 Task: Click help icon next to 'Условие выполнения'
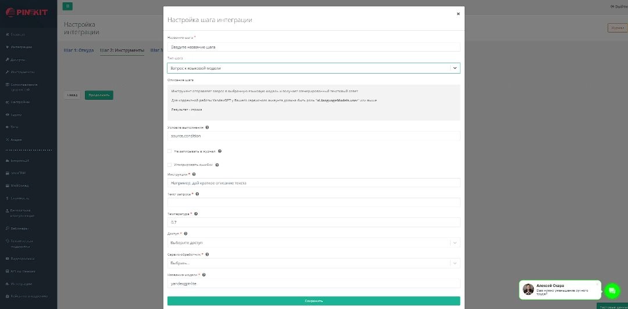point(208,127)
